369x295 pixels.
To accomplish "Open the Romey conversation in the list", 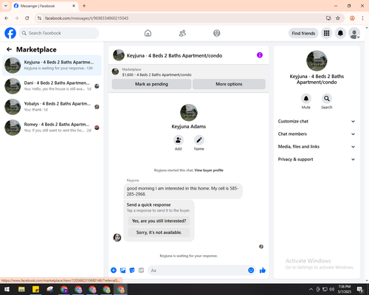I will pos(52,128).
